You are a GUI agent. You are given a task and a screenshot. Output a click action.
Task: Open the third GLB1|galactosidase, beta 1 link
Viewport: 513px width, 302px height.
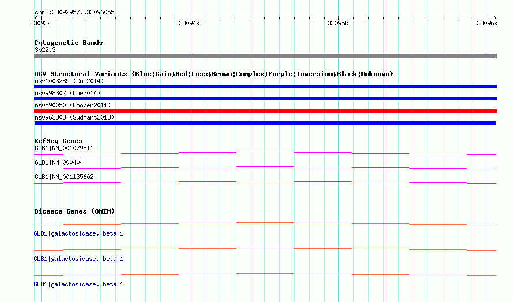coord(78,284)
